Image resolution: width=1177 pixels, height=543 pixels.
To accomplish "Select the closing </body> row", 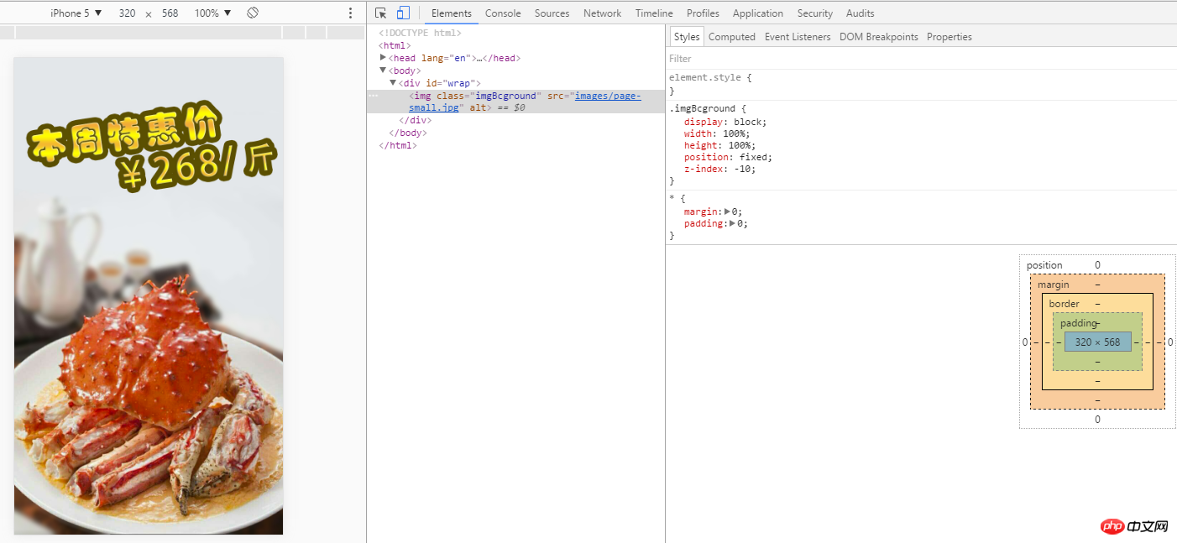I will pyautogui.click(x=408, y=133).
